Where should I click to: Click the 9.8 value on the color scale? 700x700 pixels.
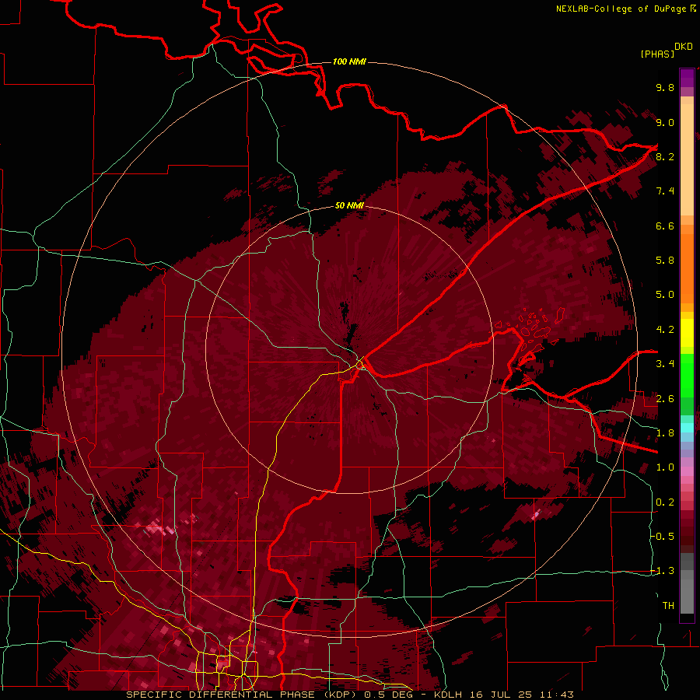pyautogui.click(x=665, y=87)
